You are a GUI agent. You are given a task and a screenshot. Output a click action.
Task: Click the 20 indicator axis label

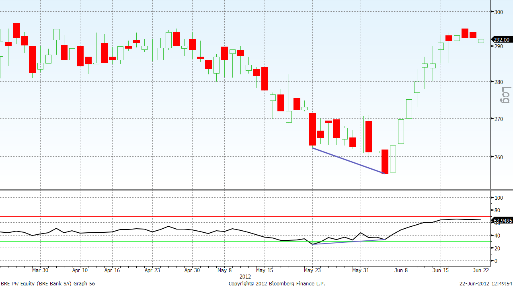tap(497, 248)
